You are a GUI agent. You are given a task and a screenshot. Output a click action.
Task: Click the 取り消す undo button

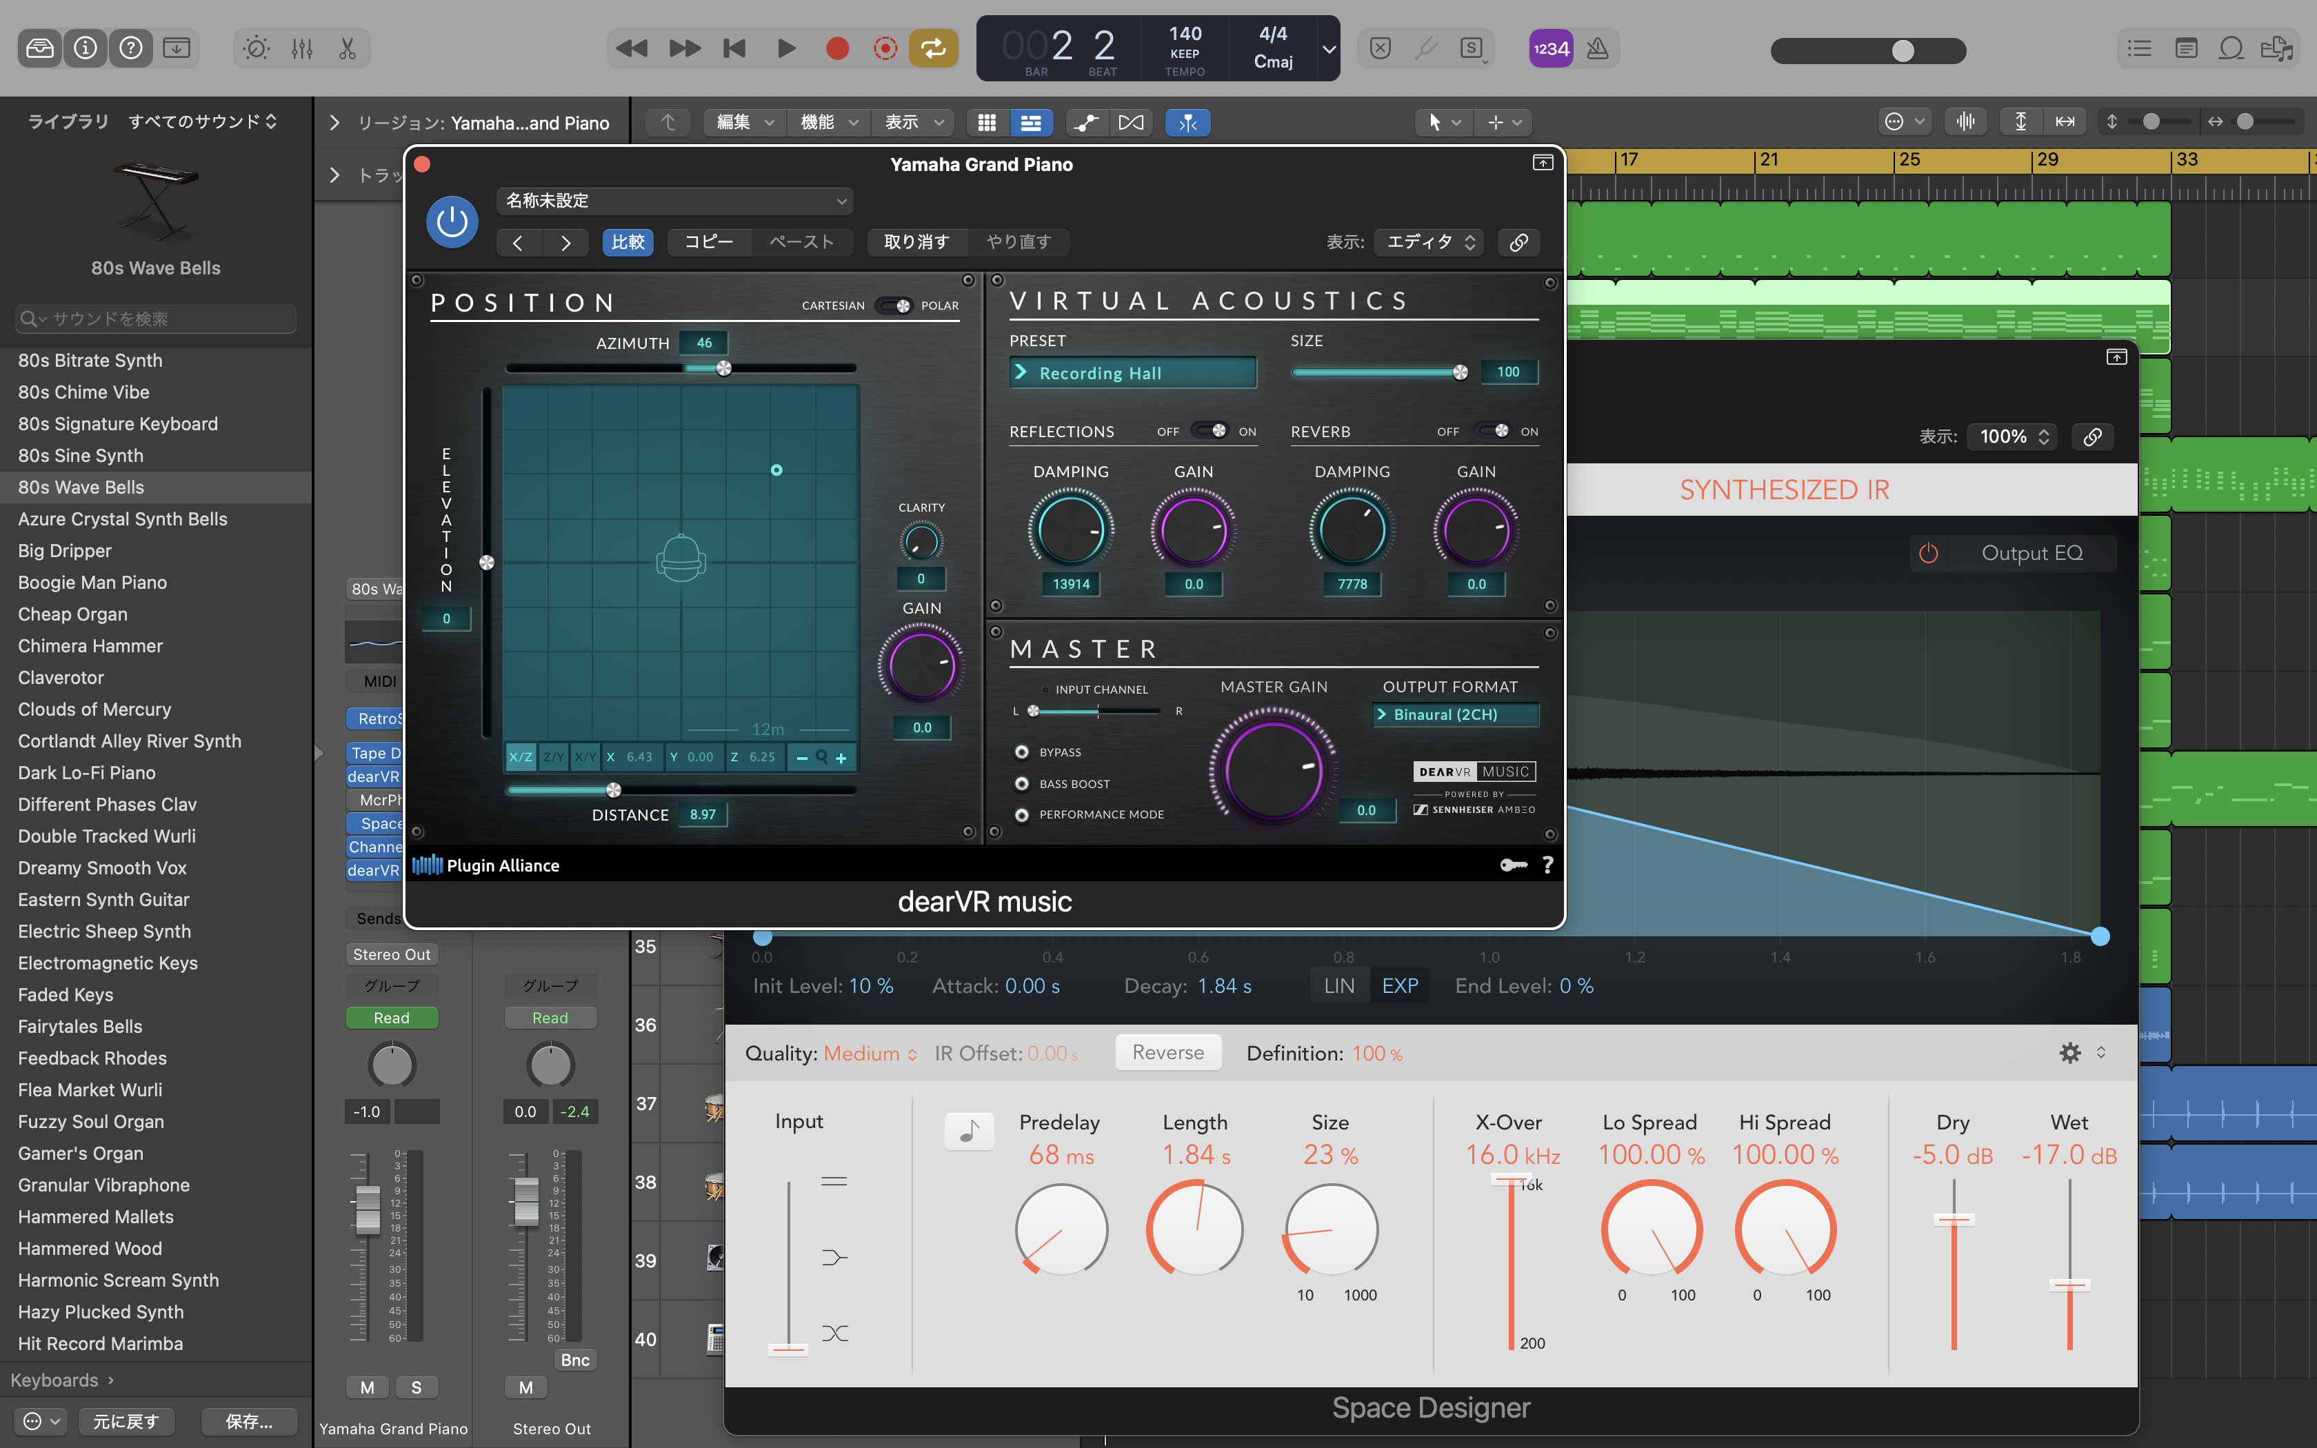coord(916,242)
